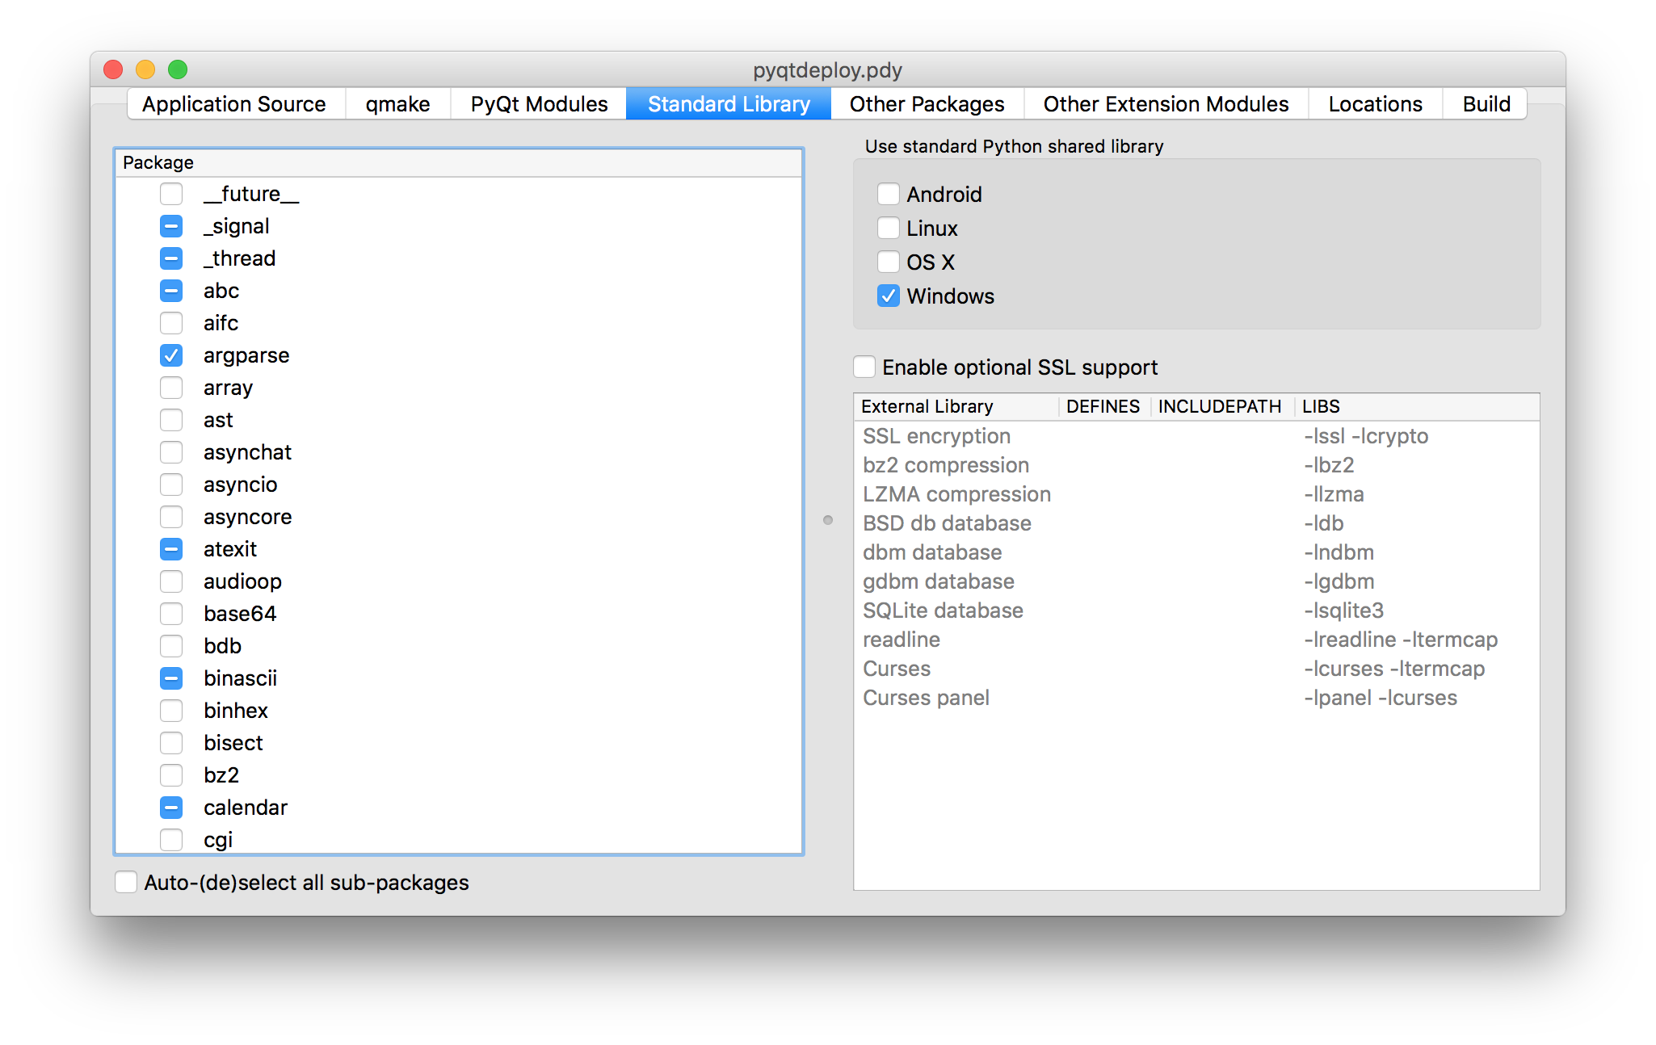
Task: Enable optional SSL support
Action: 864,367
